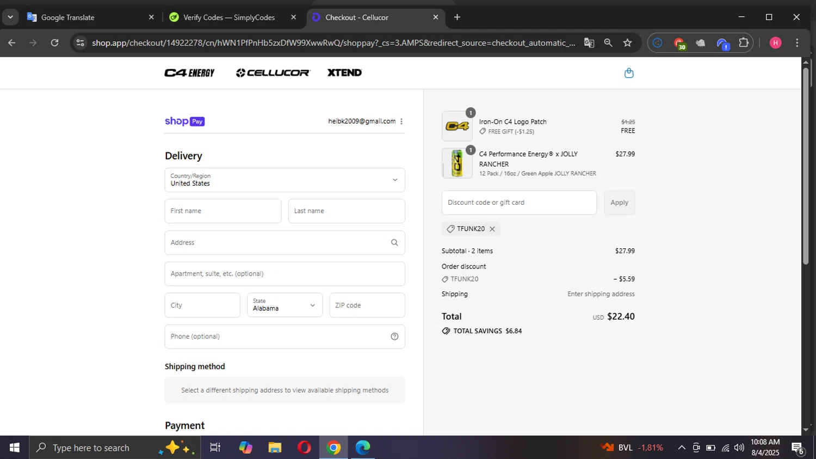Screen dimensions: 816x459
Task: Open the shopping bag cart icon
Action: pos(629,73)
